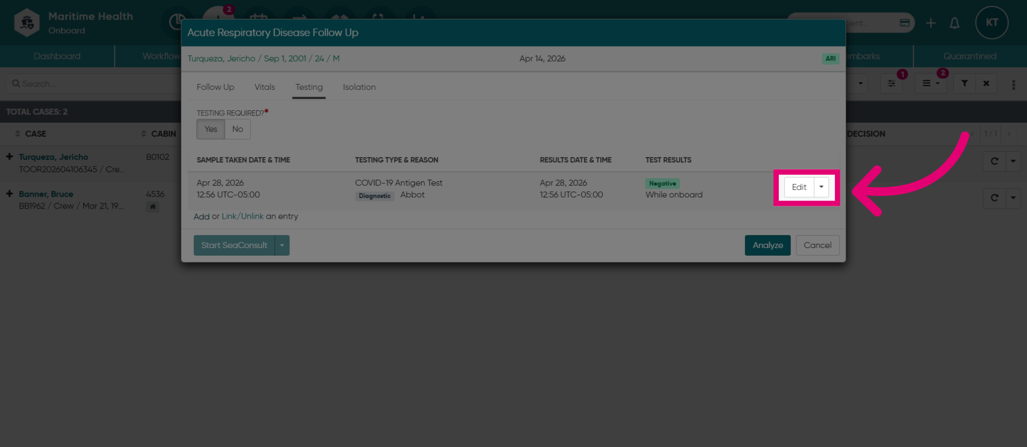The height and width of the screenshot is (447, 1027).
Task: Open the notifications bell
Action: pos(954,23)
